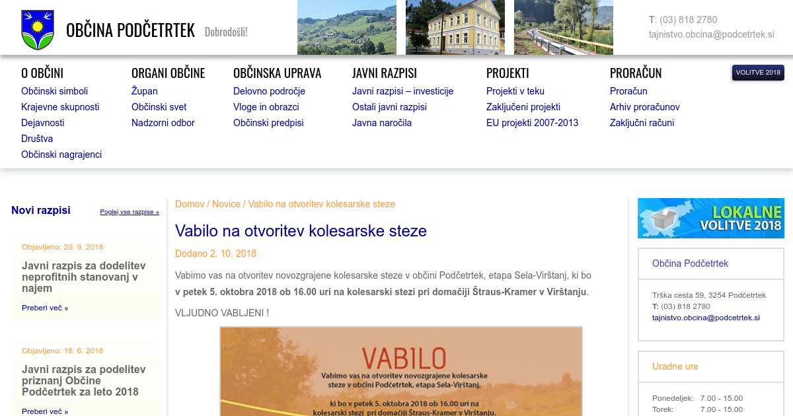Go to Domov in breadcrumb
Screen dimensions: 793x416
[x=190, y=204]
